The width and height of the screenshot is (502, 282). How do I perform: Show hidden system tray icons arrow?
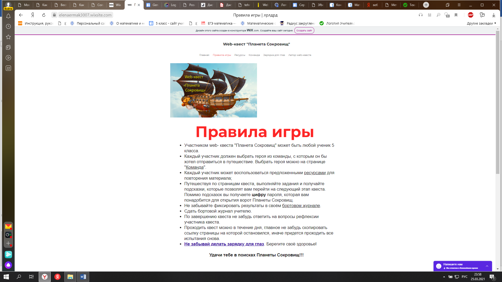444,277
